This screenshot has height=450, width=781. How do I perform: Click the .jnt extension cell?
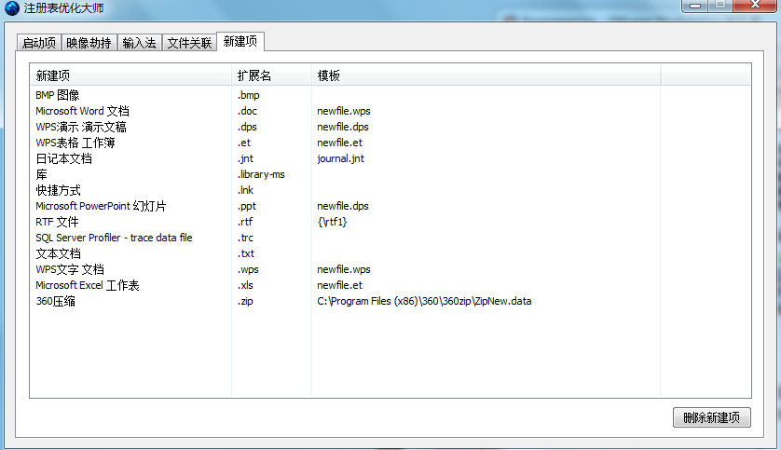[245, 158]
